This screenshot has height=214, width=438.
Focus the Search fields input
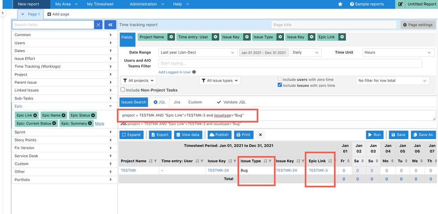[53, 25]
